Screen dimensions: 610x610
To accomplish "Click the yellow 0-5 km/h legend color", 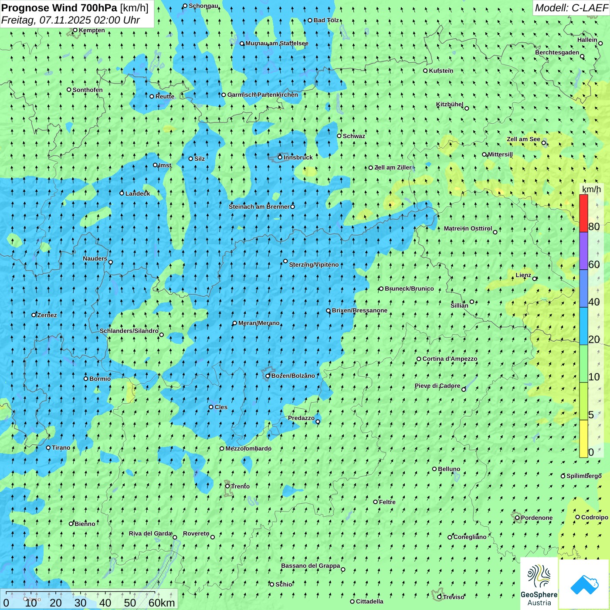I will [x=583, y=439].
